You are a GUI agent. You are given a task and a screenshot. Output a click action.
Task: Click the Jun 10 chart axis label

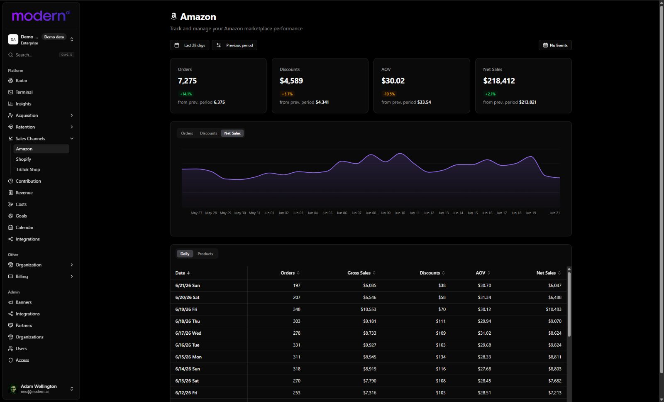tap(400, 213)
